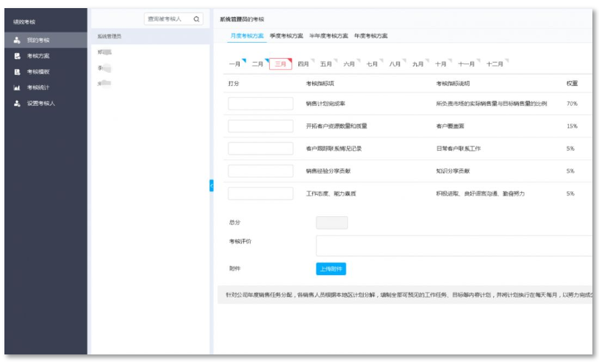Switch to 半年度考核方案 tab
This screenshot has height=364, width=599.
click(329, 35)
